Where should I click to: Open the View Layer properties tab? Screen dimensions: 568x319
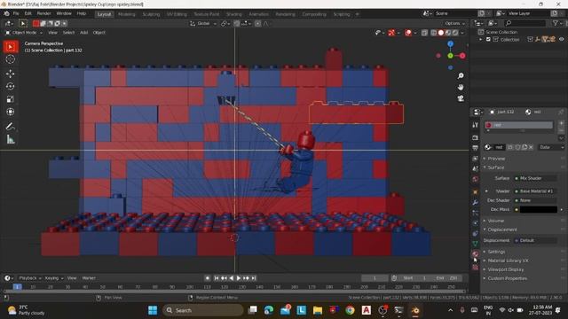(475, 159)
